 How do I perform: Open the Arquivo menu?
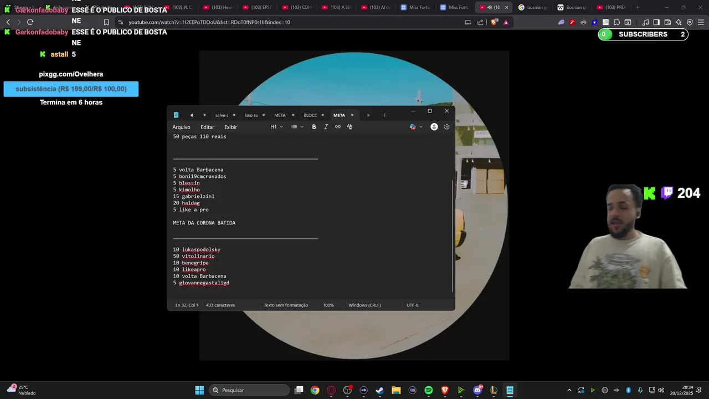click(181, 127)
